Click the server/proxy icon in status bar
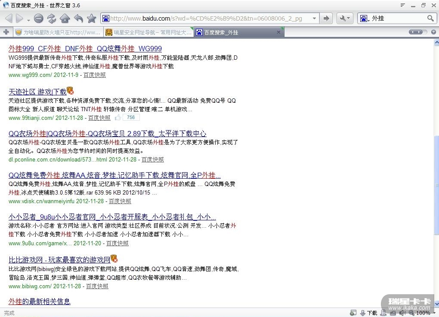 (x=383, y=313)
